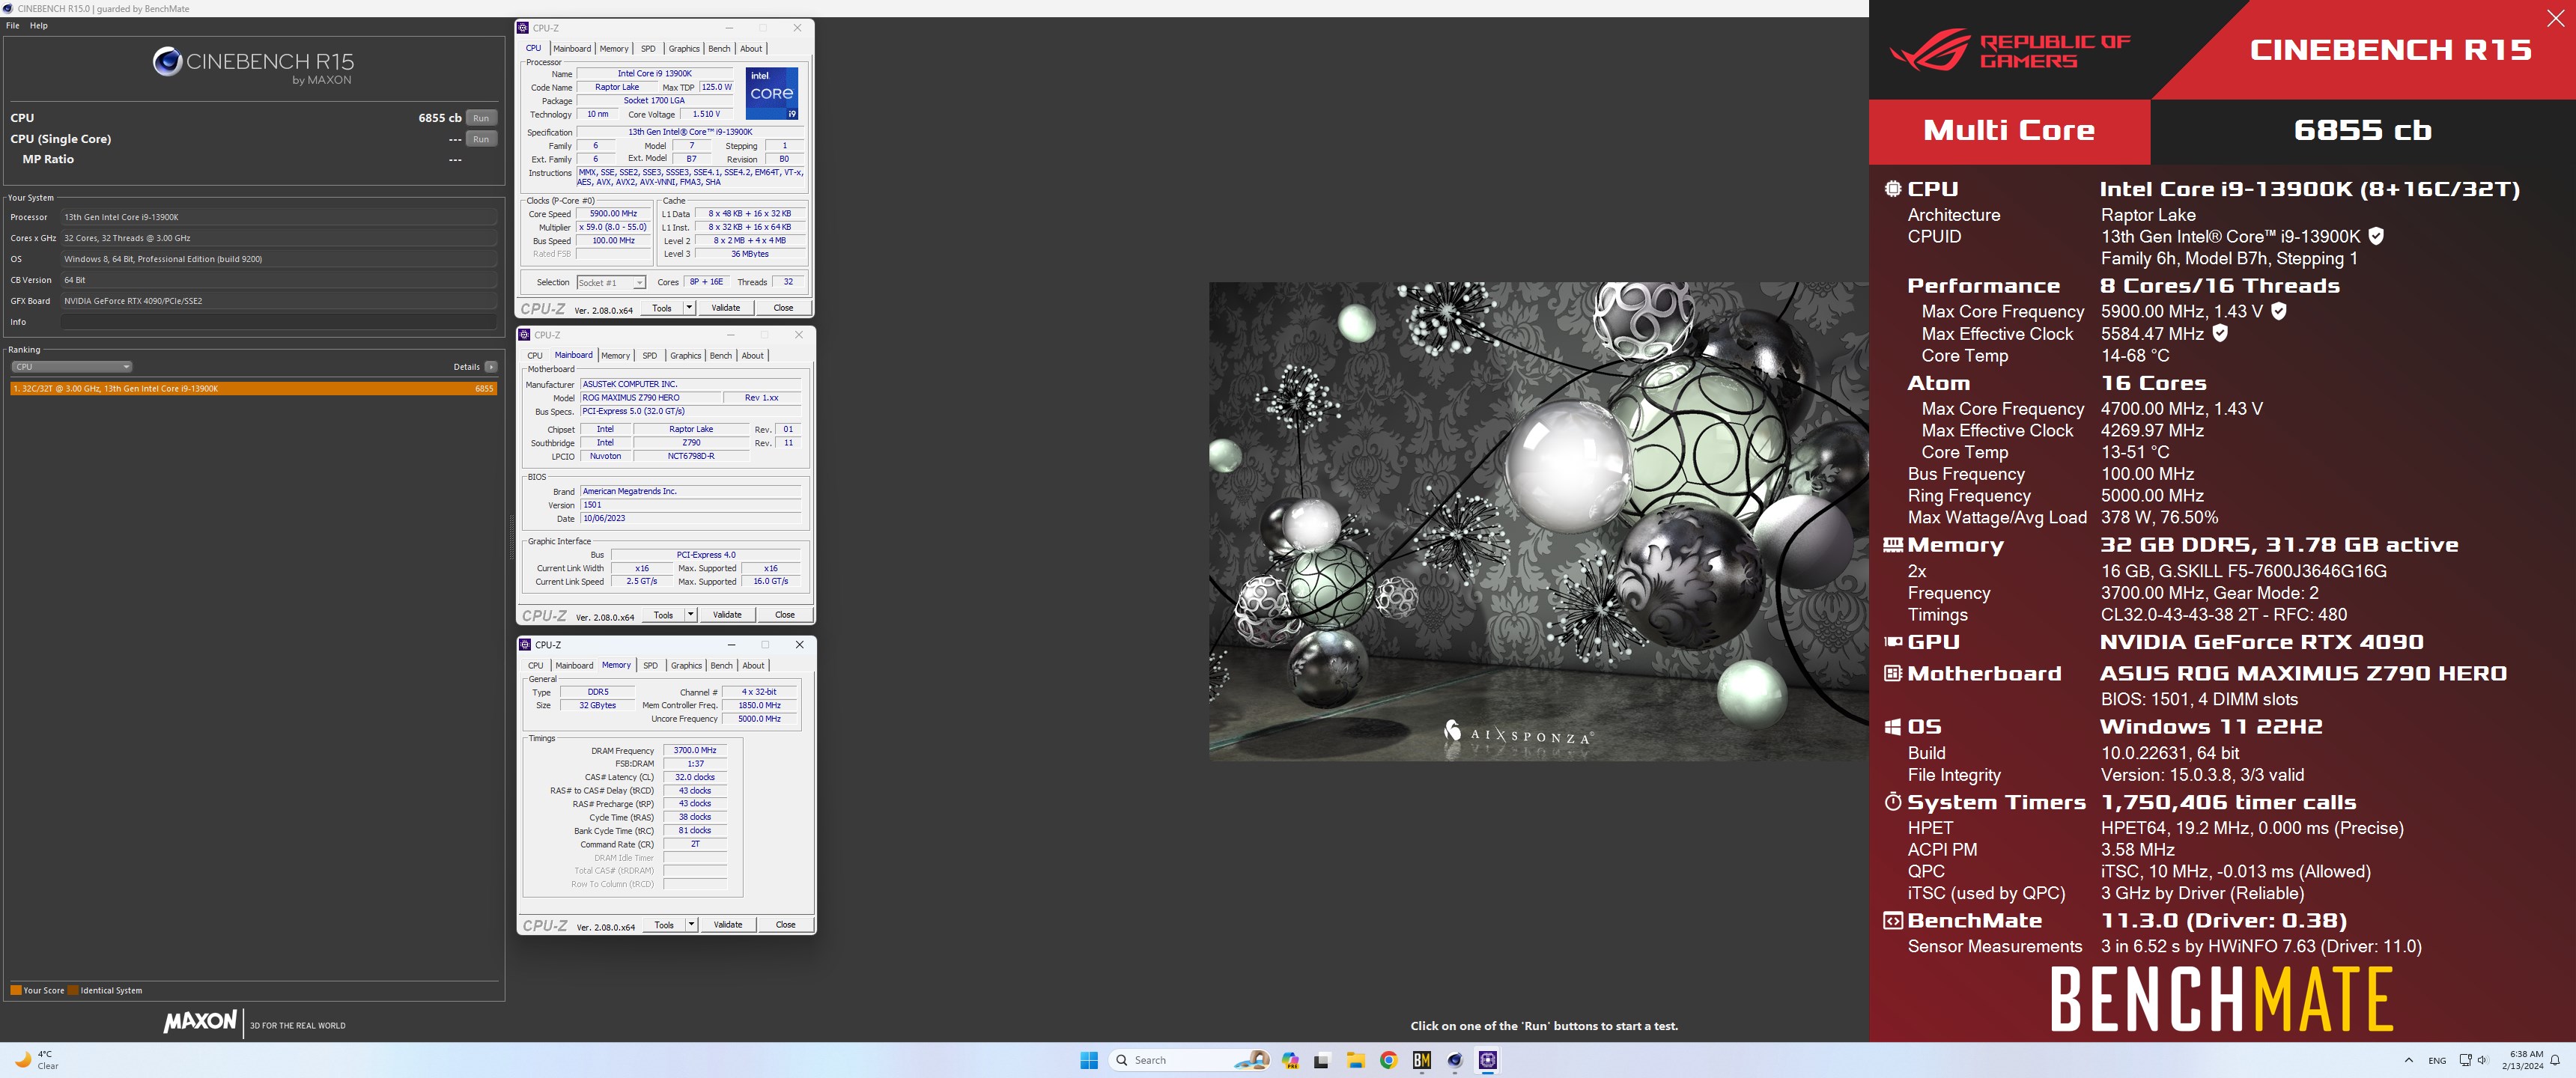
Task: Launch Google Chrome from the taskbar
Action: (x=1388, y=1060)
